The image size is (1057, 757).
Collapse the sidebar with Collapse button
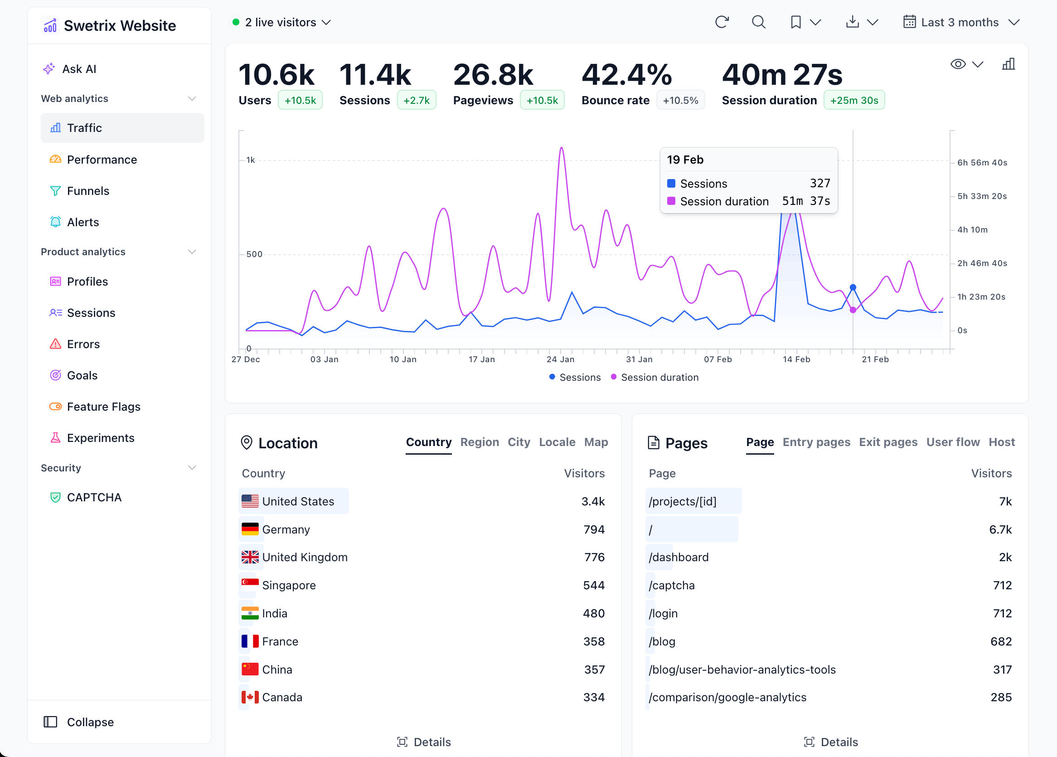pyautogui.click(x=78, y=722)
